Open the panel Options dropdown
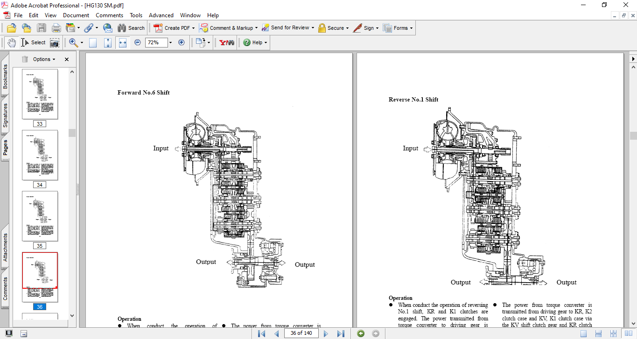Image resolution: width=637 pixels, height=339 pixels. [x=44, y=59]
